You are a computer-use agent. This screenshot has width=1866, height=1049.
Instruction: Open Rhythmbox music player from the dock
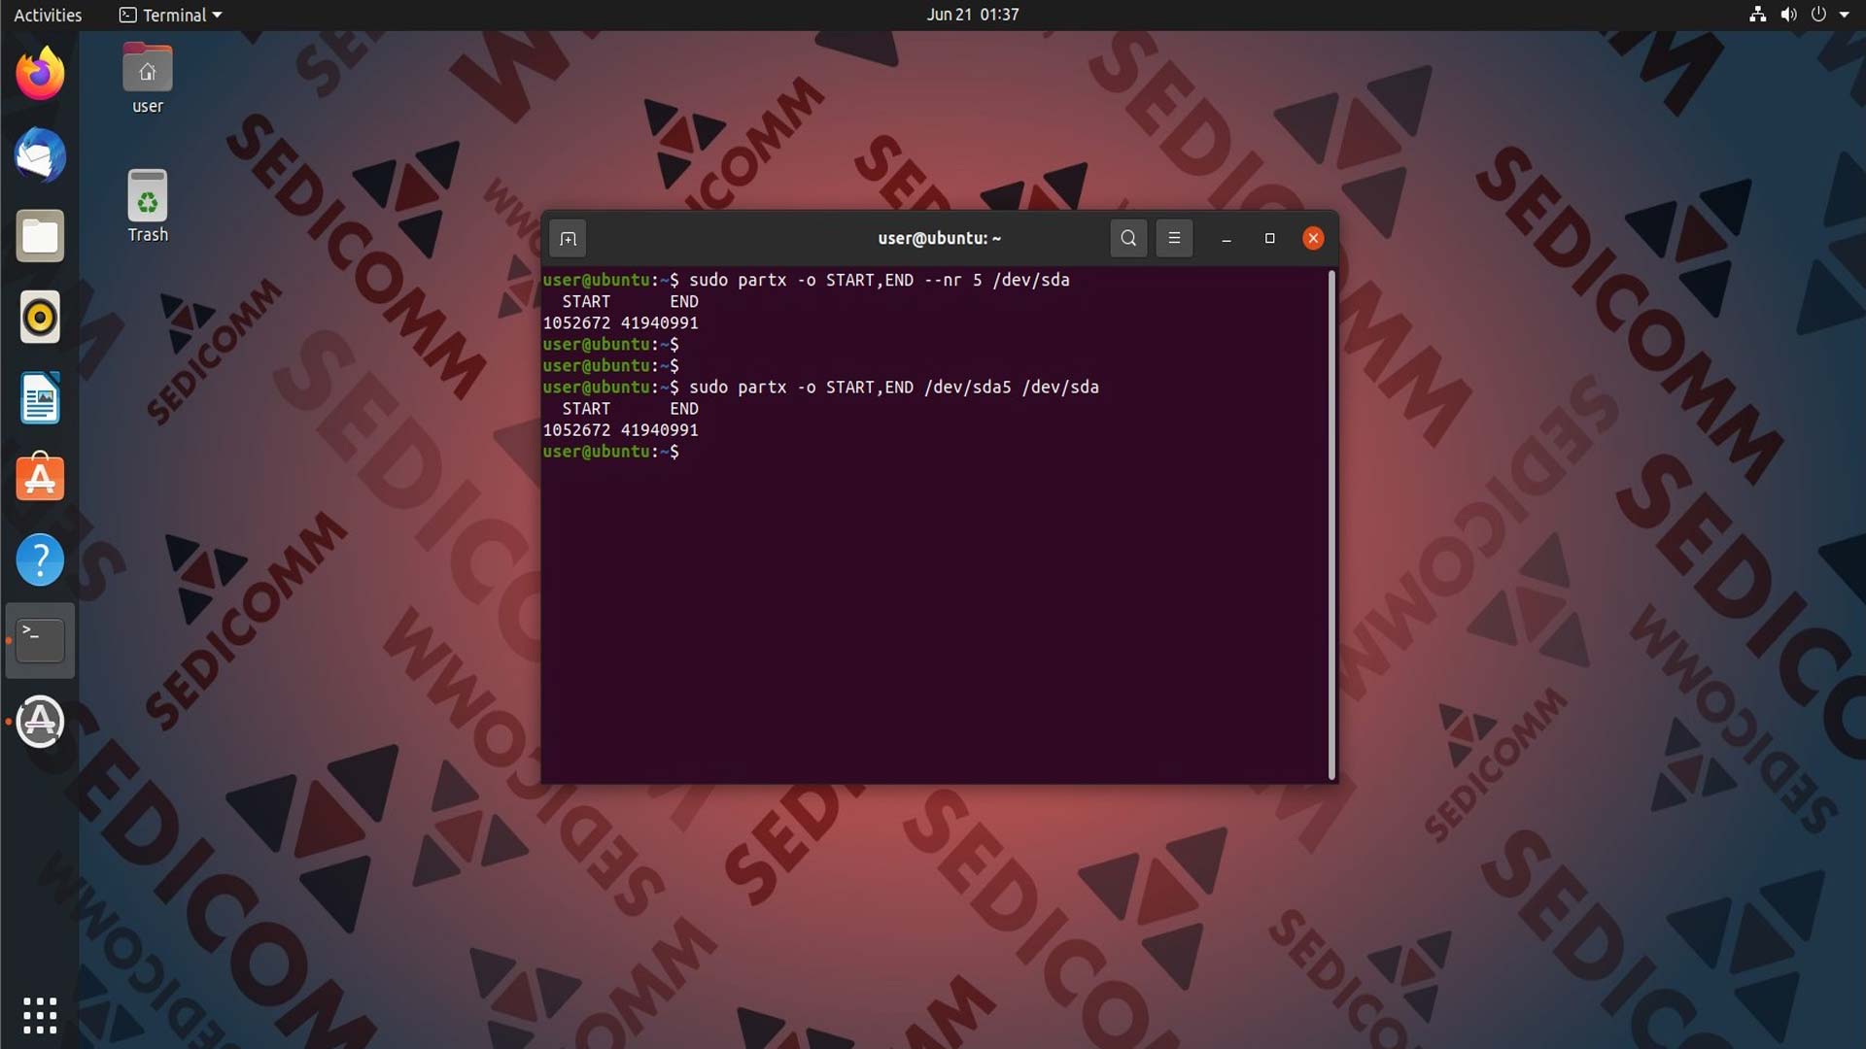[40, 317]
